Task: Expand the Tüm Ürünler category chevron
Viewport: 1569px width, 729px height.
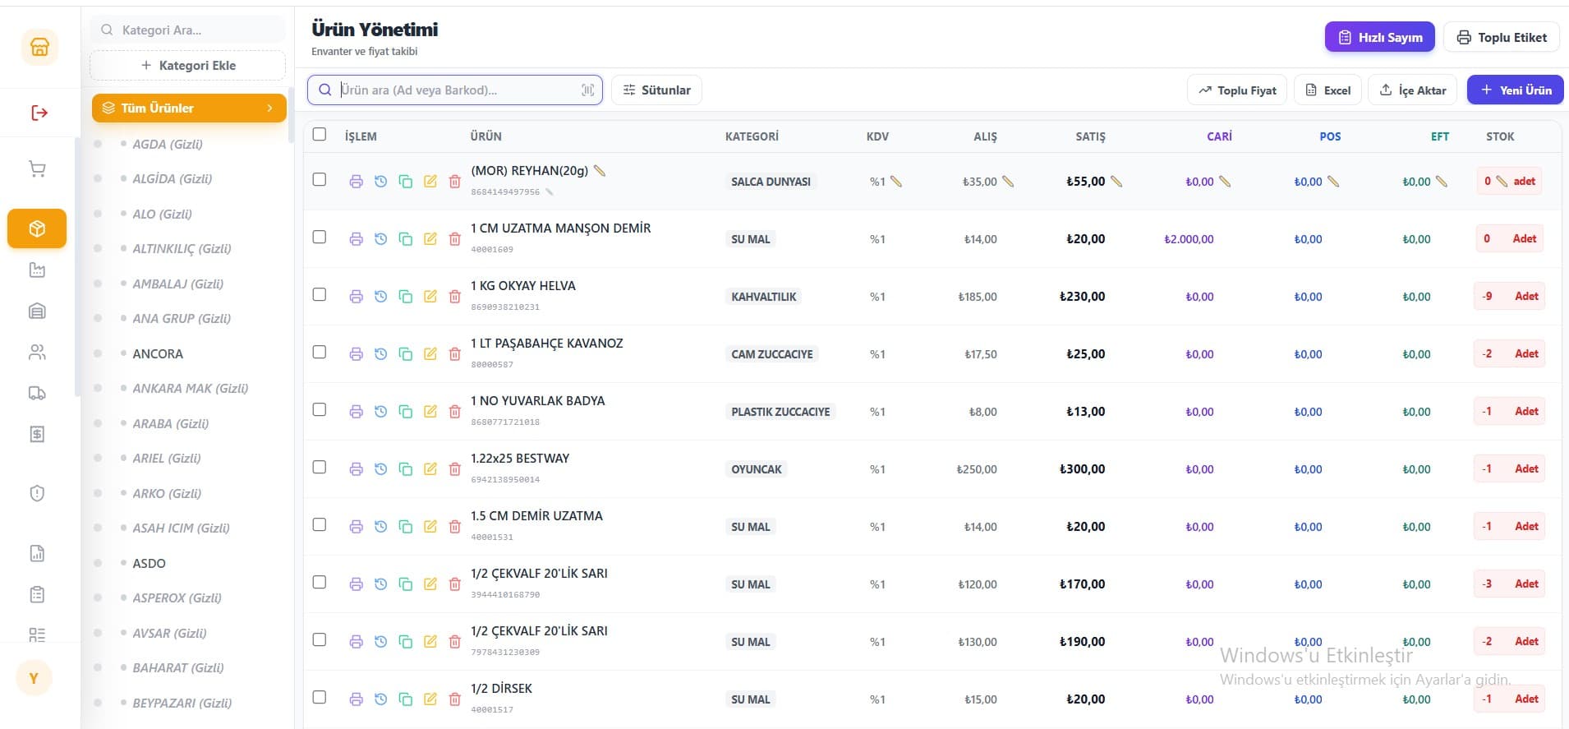Action: (x=269, y=108)
